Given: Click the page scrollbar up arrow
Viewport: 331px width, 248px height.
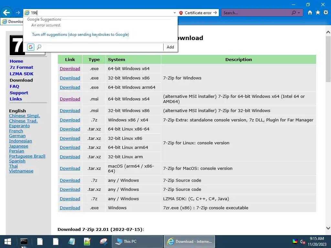Looking at the screenshot, I should pyautogui.click(x=328, y=32).
